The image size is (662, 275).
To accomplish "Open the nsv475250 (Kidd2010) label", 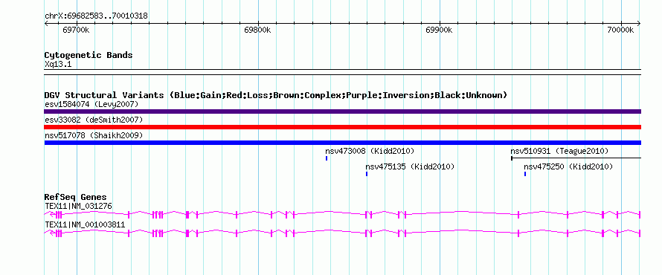I will tap(568, 166).
